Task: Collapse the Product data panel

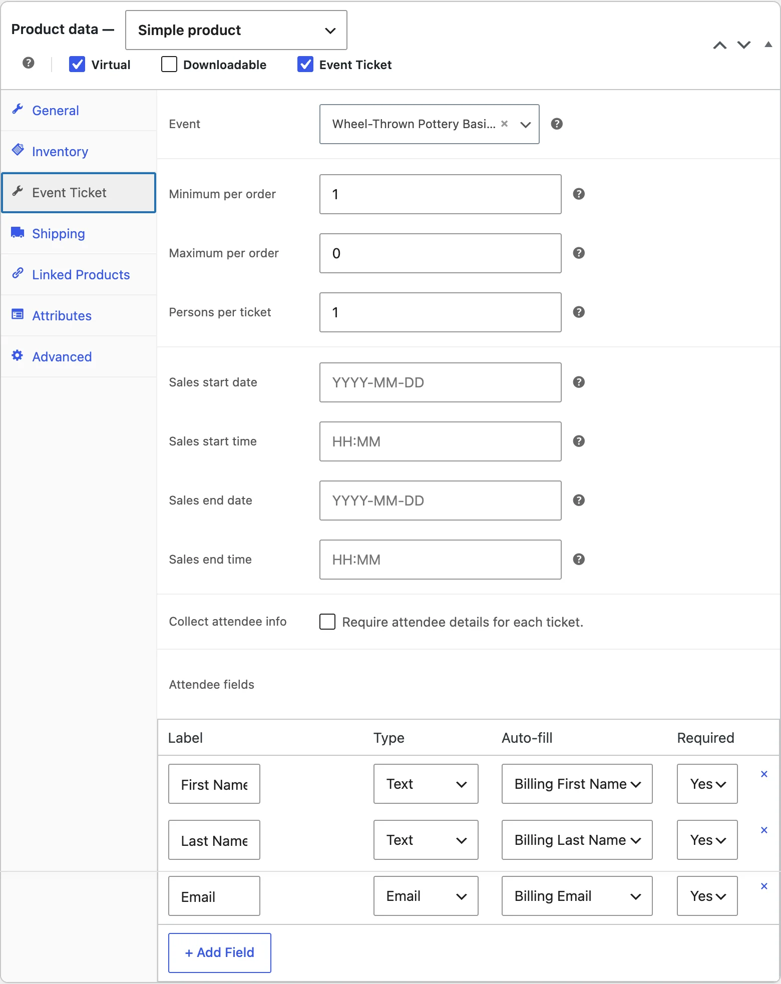Action: [x=768, y=45]
